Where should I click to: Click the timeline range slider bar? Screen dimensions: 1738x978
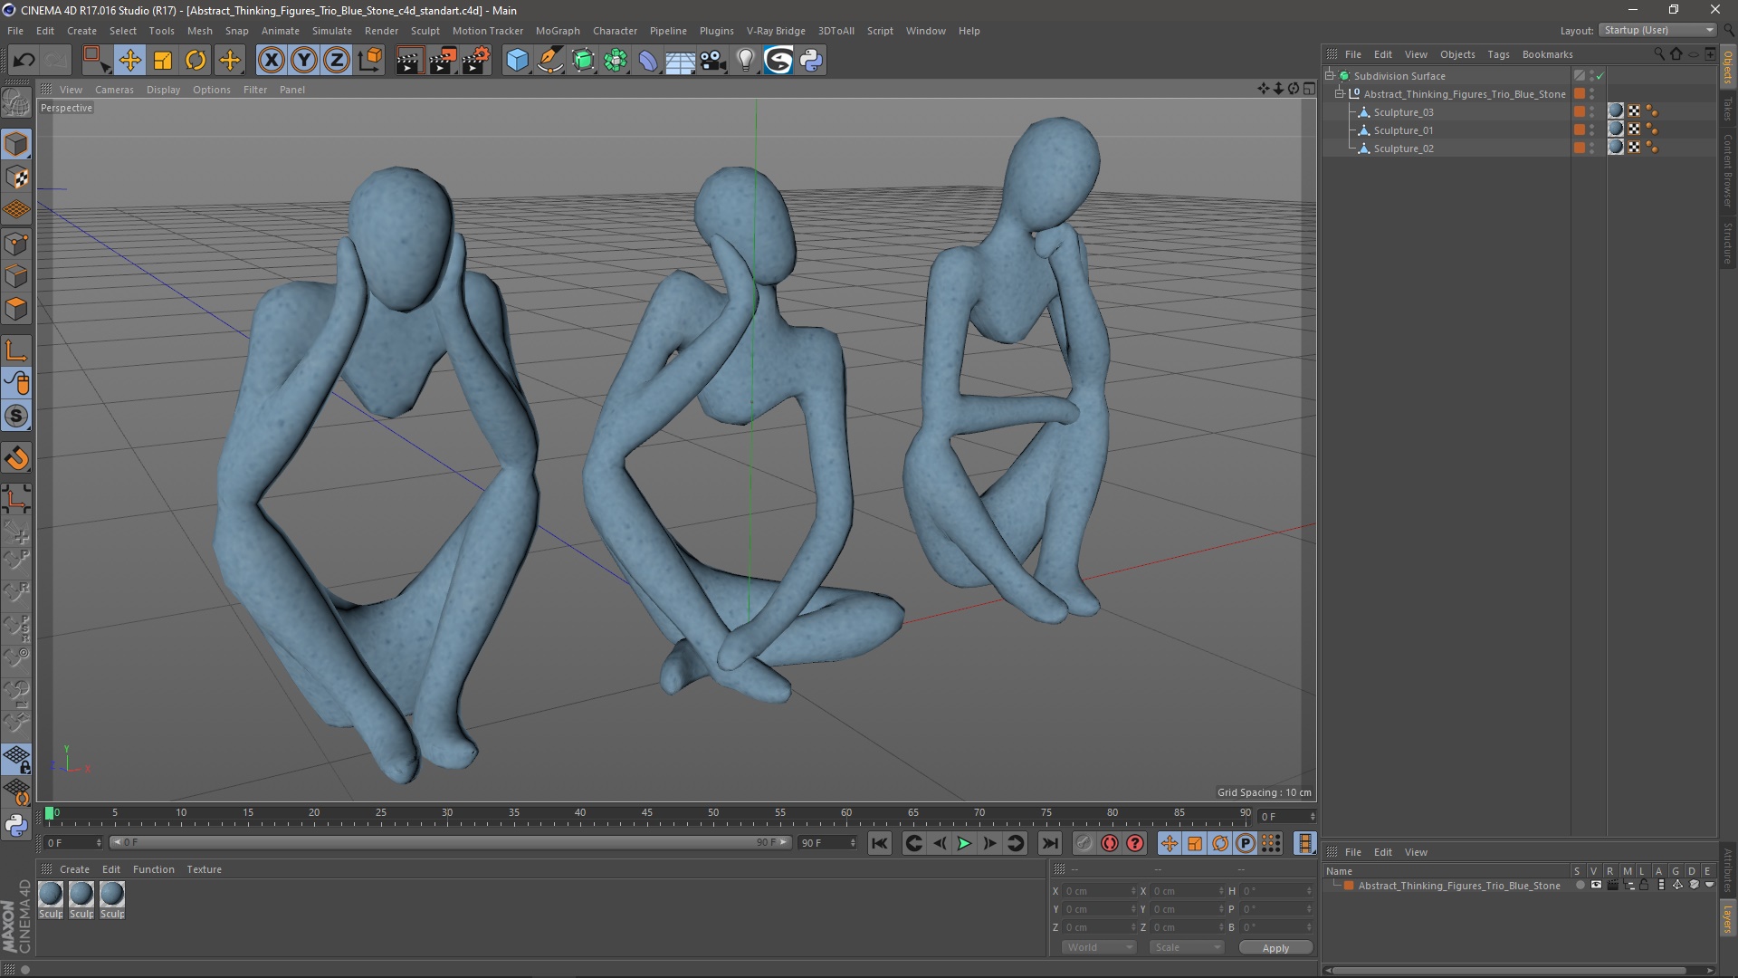click(451, 842)
